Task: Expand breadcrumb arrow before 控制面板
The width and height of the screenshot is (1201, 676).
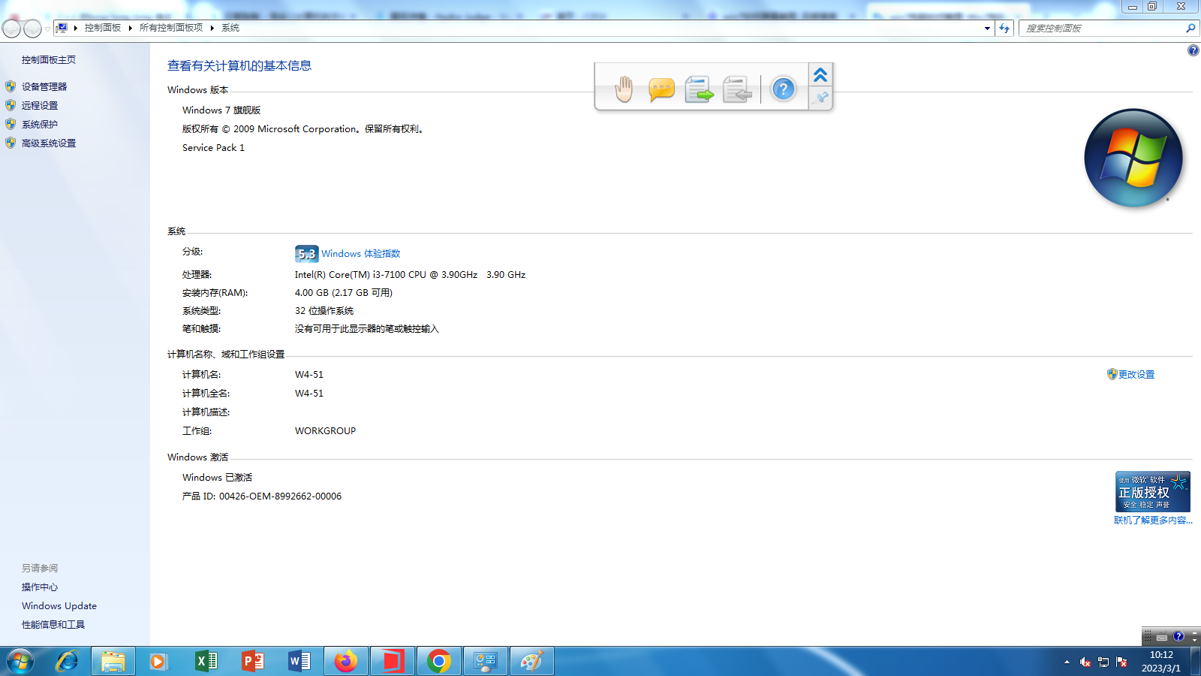Action: point(76,28)
